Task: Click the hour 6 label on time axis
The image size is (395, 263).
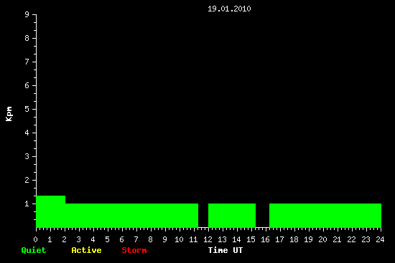Action: (121, 239)
